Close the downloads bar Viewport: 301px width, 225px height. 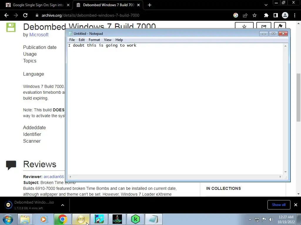point(296,205)
